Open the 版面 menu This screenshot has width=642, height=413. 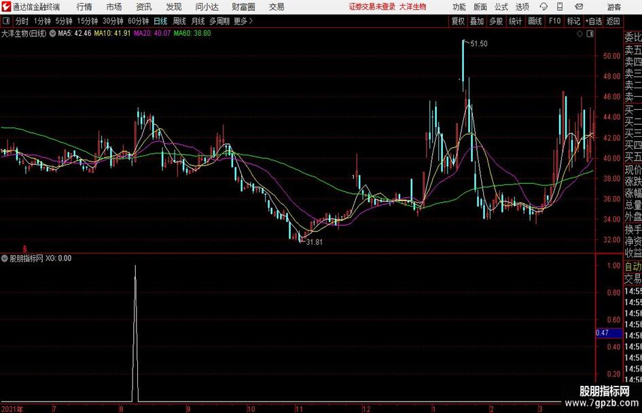480,7
